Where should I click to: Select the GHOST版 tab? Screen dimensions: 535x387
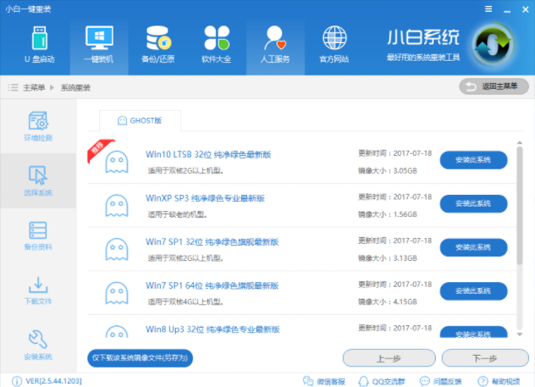coord(140,120)
